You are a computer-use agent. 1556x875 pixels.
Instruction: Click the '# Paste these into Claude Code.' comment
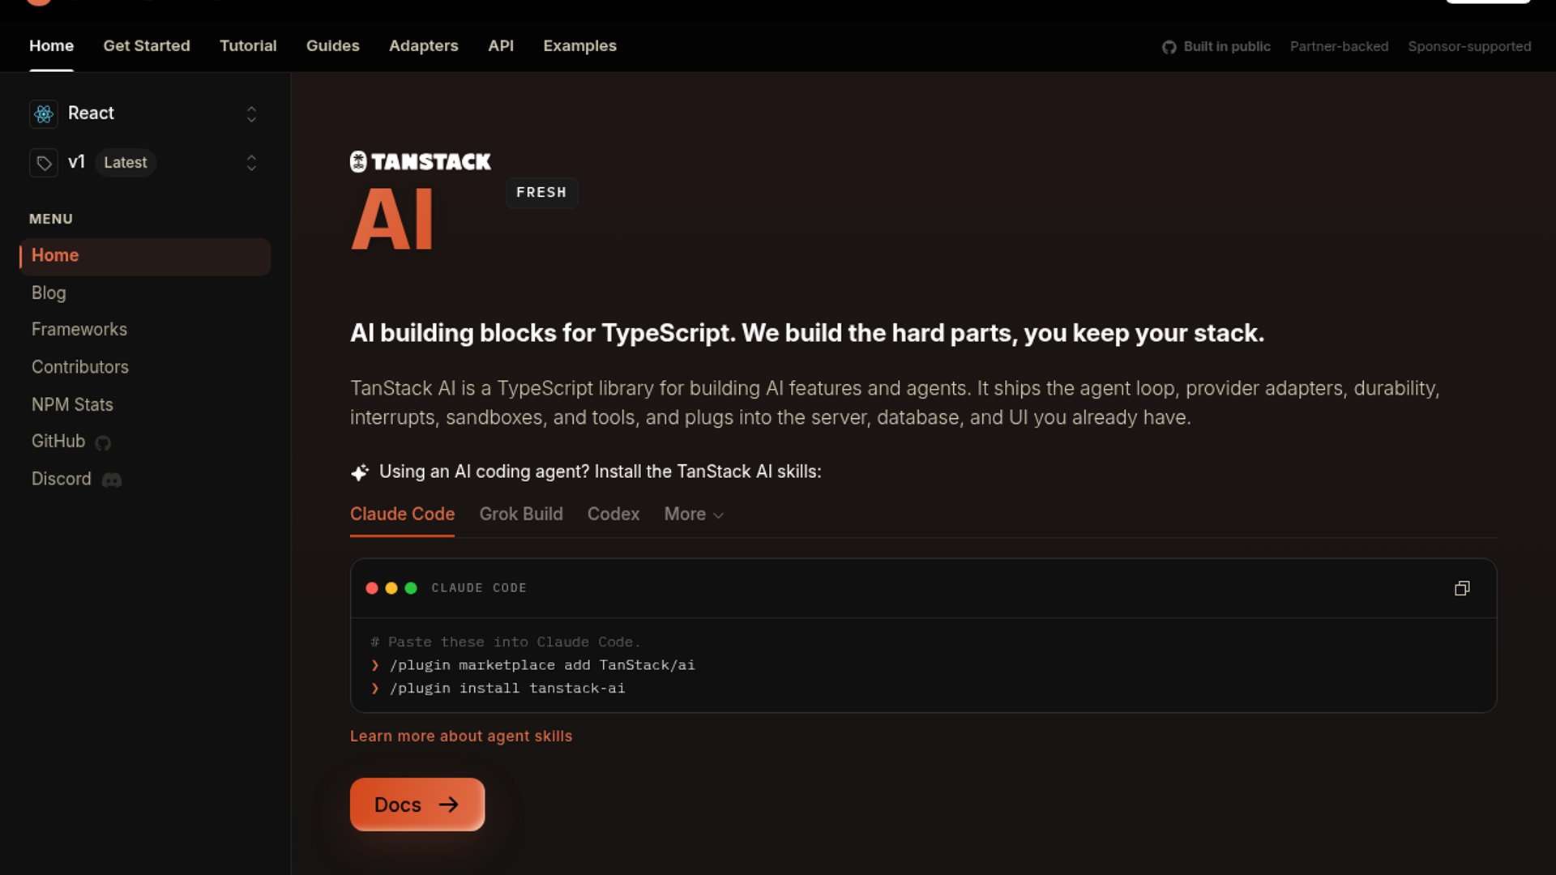[x=506, y=642]
